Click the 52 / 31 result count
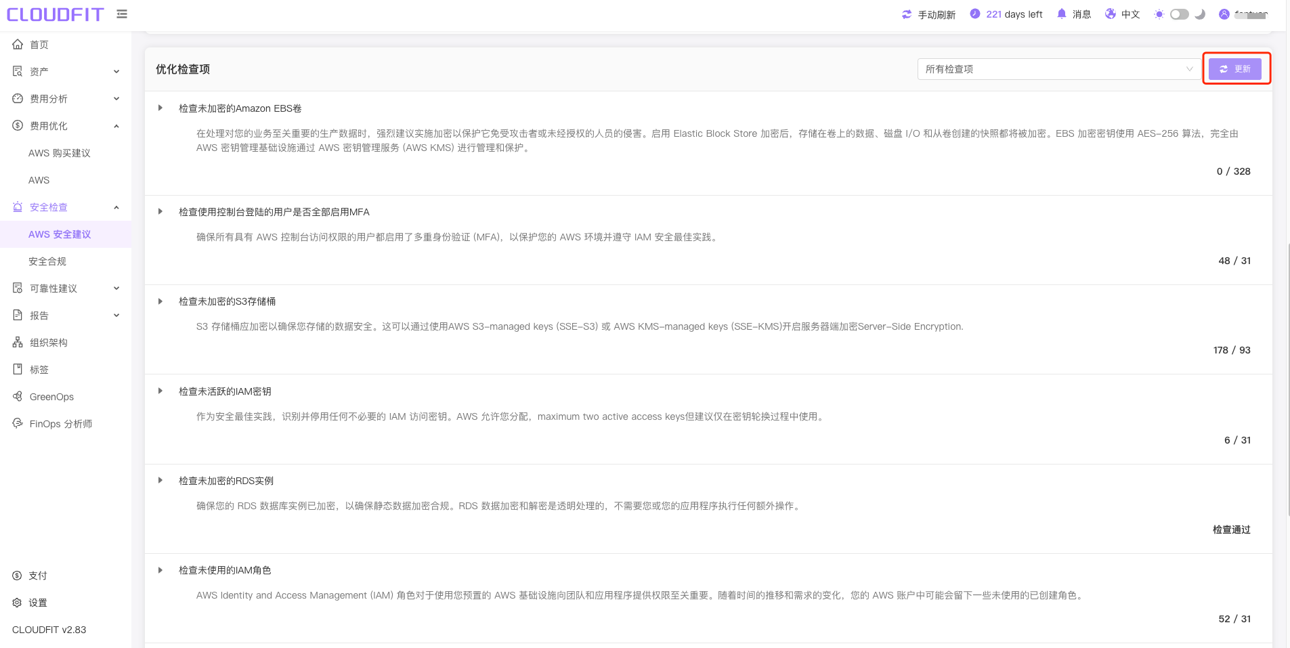Viewport: 1290px width, 648px height. (1234, 619)
